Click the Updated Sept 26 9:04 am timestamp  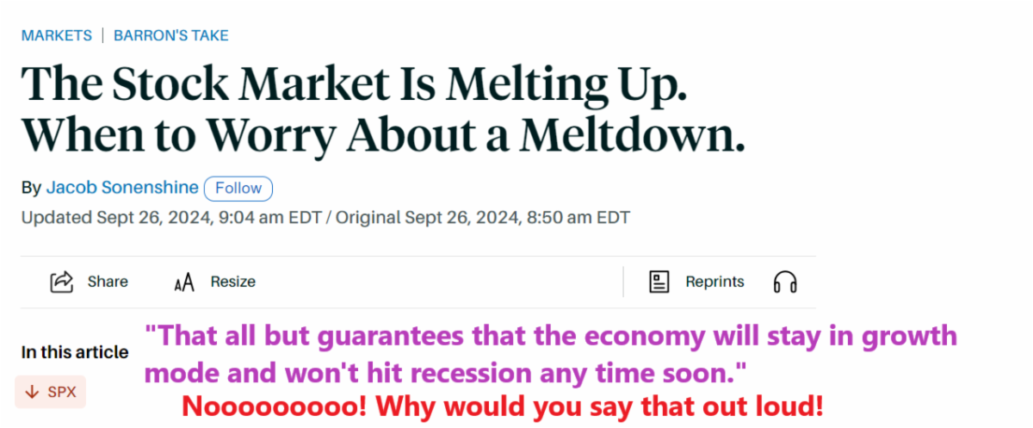tap(170, 217)
